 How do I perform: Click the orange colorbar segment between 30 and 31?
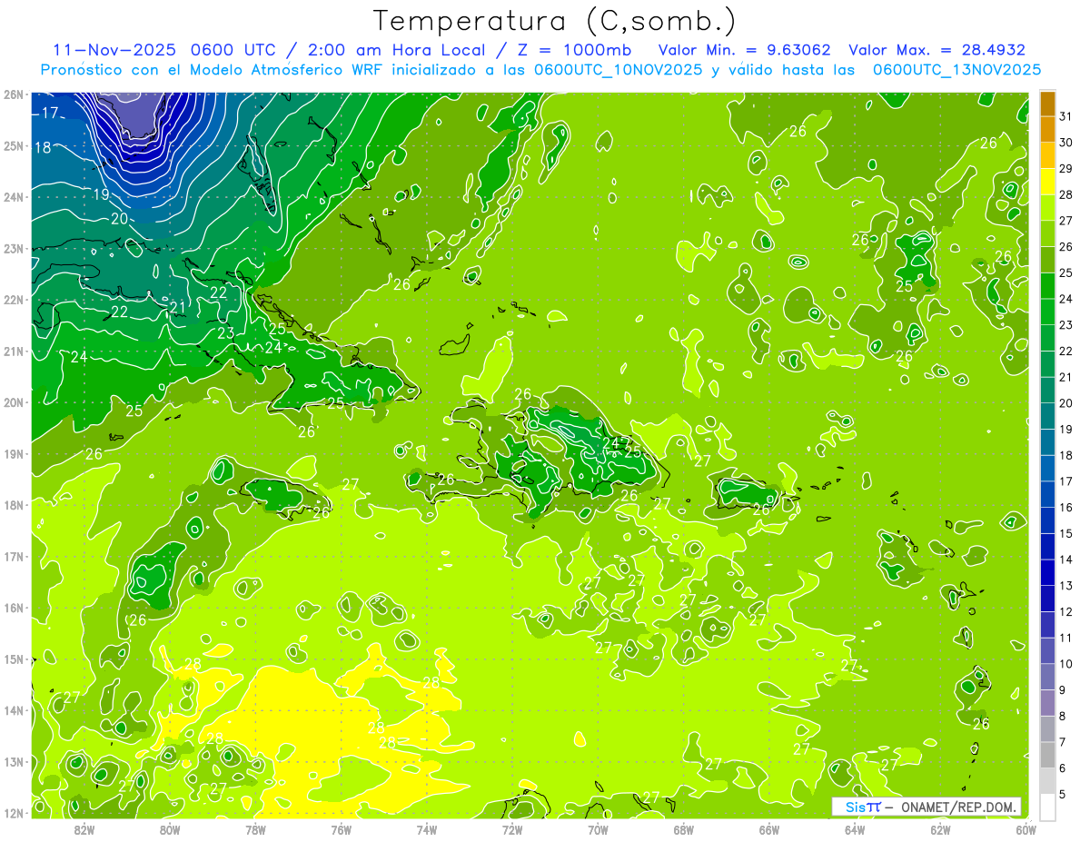coord(1047,129)
